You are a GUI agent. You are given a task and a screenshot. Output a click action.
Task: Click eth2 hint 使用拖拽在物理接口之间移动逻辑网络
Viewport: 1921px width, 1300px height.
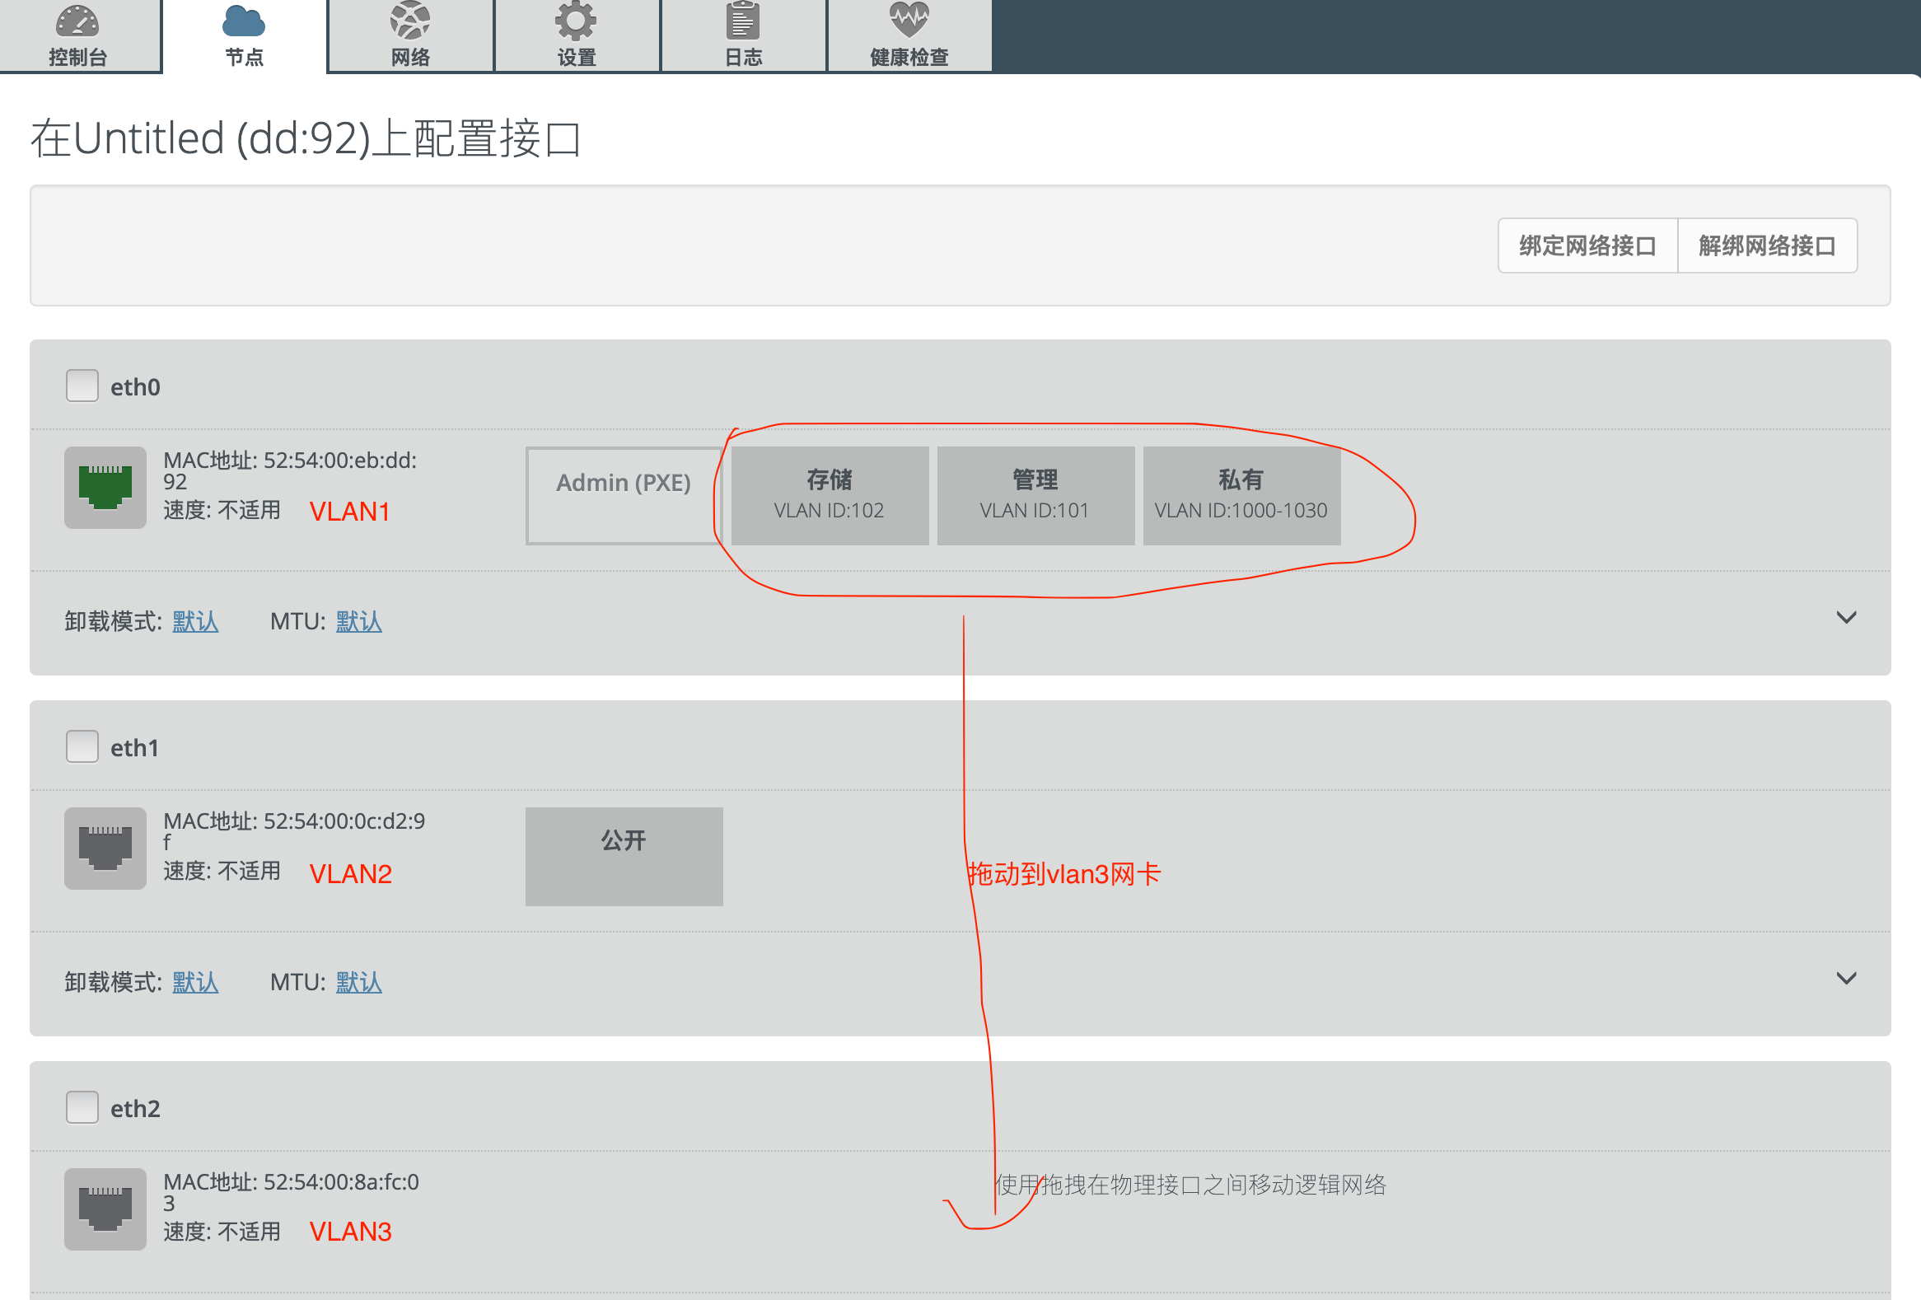point(1191,1185)
